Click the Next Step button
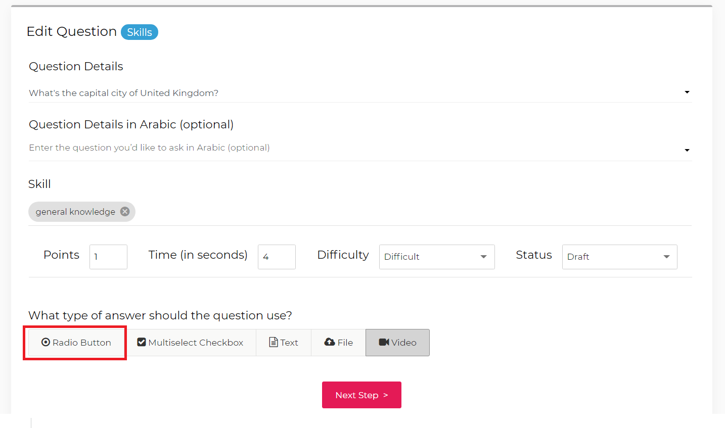This screenshot has width=725, height=428. coord(361,395)
